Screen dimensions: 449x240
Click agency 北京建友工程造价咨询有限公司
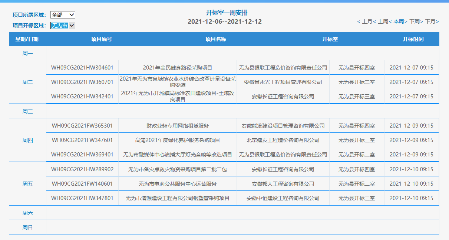[283, 140]
